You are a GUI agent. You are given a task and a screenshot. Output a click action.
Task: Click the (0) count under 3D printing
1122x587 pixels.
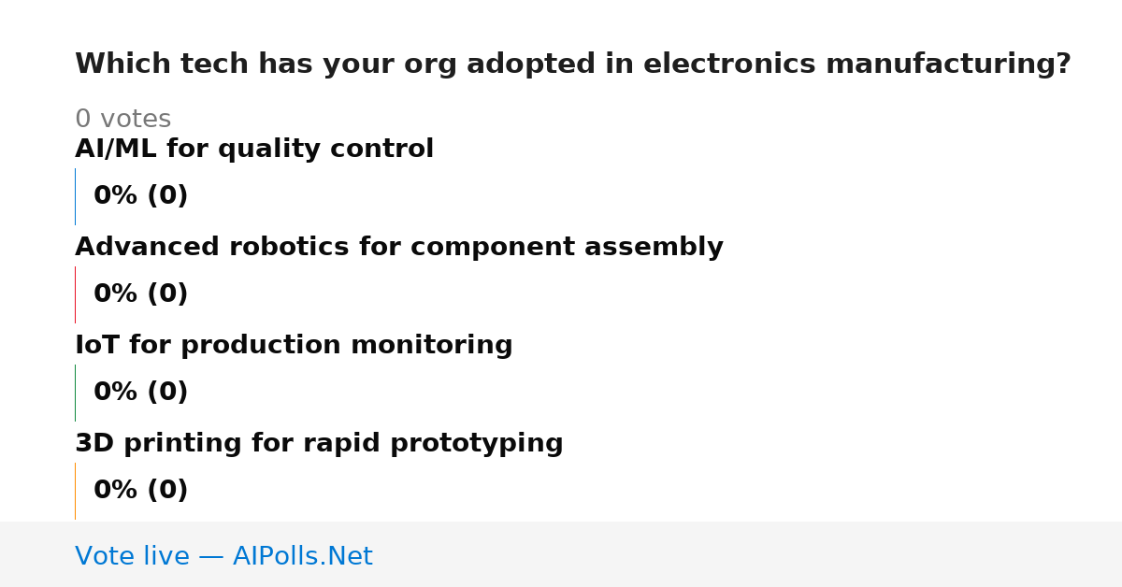(x=167, y=491)
